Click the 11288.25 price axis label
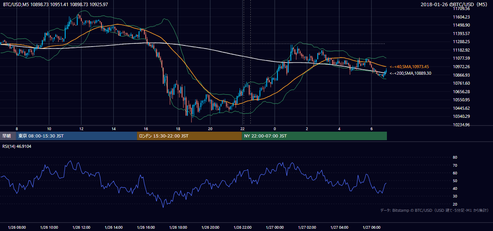Image resolution: width=493 pixels, height=231 pixels. pos(461,42)
